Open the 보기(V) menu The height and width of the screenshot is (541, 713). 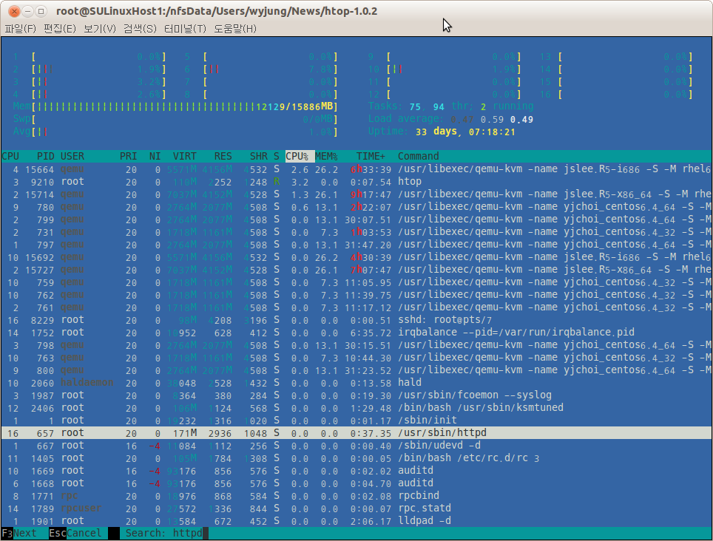tap(100, 29)
